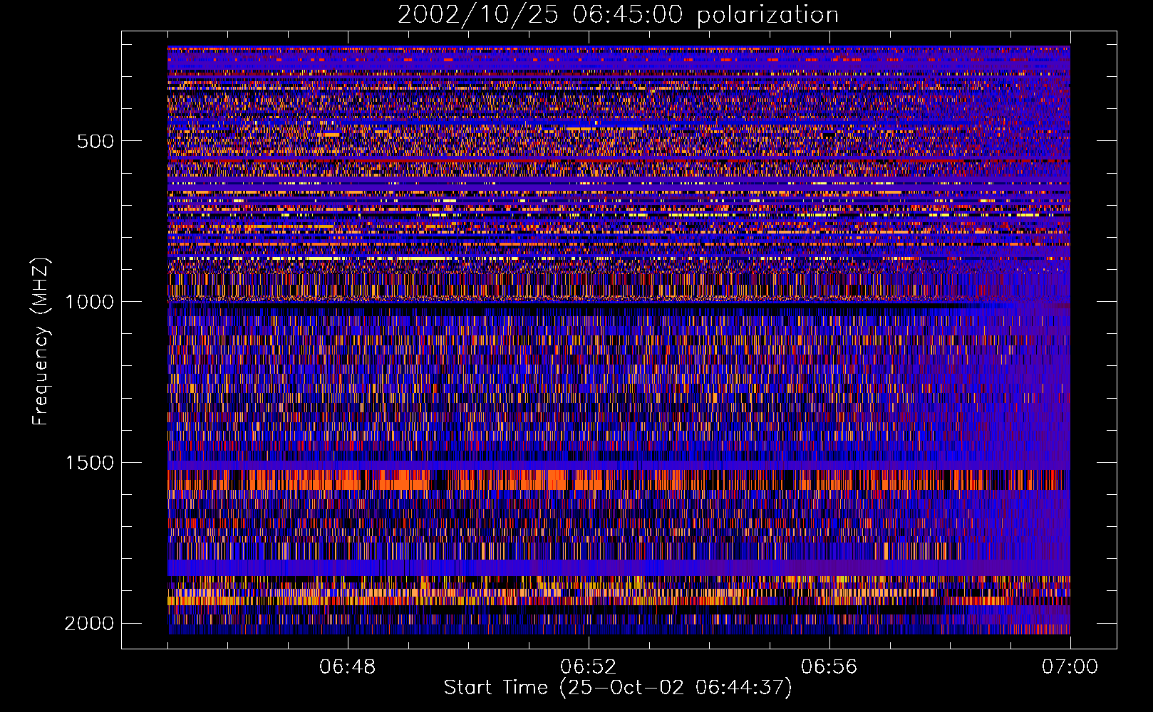
Task: Click the 1500 frequency tick label
Action: [89, 463]
